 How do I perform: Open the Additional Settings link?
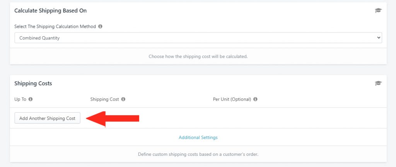click(x=198, y=138)
